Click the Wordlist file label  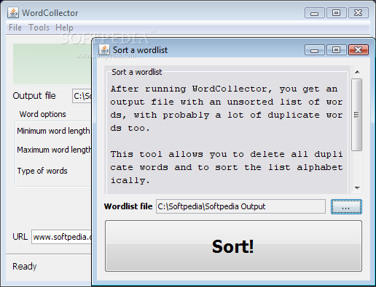128,206
